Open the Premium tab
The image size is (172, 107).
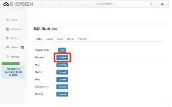[x=82, y=39]
